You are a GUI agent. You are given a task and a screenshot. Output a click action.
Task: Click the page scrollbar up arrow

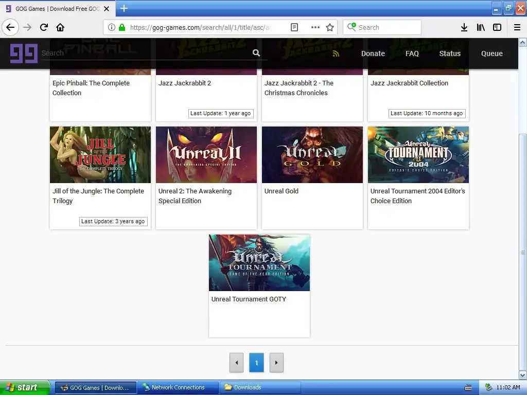point(523,42)
